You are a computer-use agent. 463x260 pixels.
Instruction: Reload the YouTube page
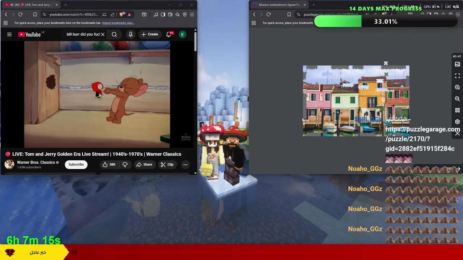(21, 14)
